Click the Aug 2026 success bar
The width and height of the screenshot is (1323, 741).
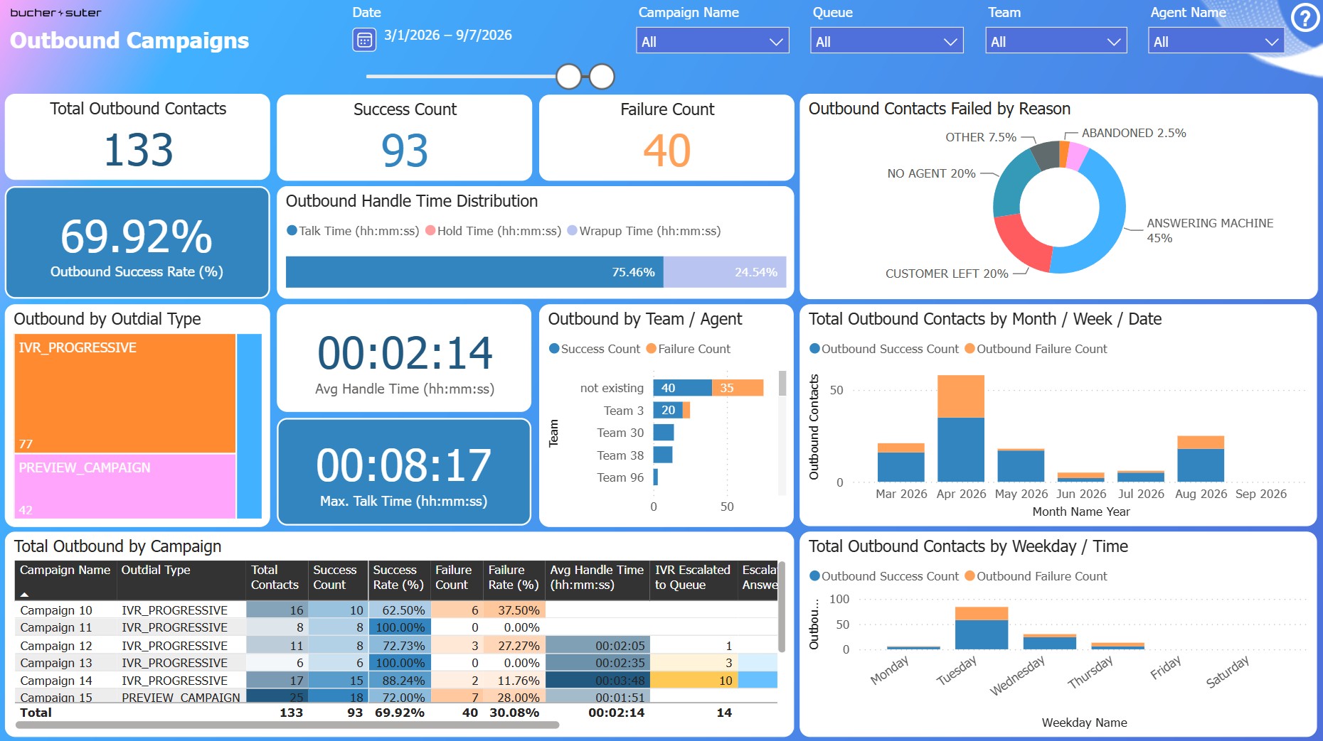point(1201,465)
